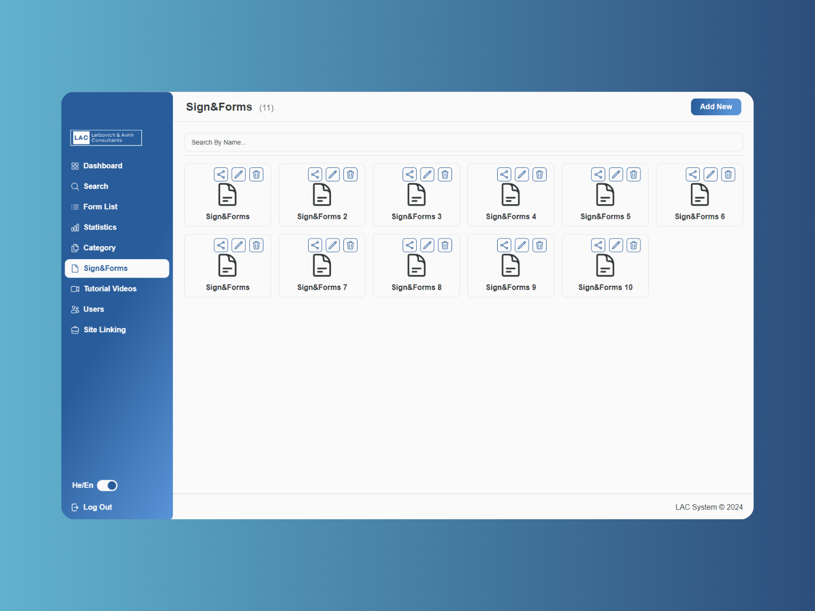Click pencil icon on Sign&Forms 7

(333, 245)
